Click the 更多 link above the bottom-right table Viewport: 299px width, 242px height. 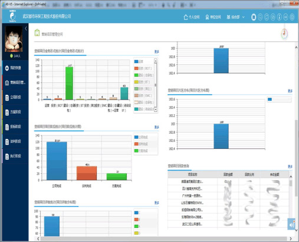tap(290, 167)
